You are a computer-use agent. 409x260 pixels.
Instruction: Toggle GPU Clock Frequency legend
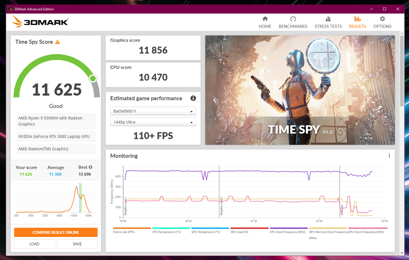368,230
